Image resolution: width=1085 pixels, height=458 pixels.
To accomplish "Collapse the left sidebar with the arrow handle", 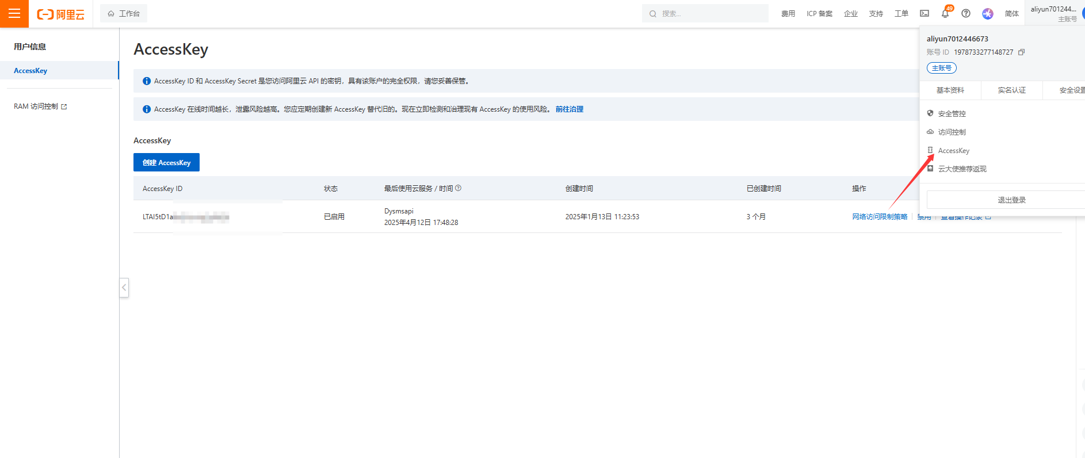I will tap(124, 287).
